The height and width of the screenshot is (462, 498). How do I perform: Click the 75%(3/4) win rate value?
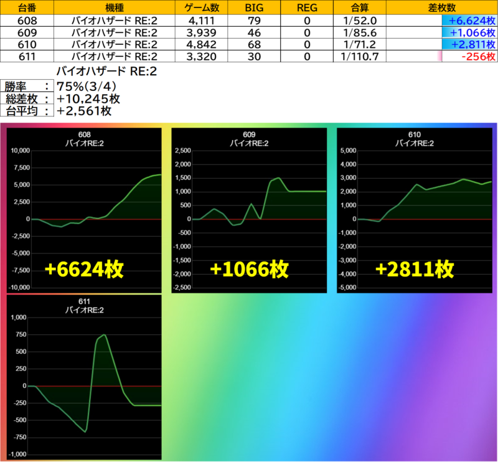coord(87,87)
